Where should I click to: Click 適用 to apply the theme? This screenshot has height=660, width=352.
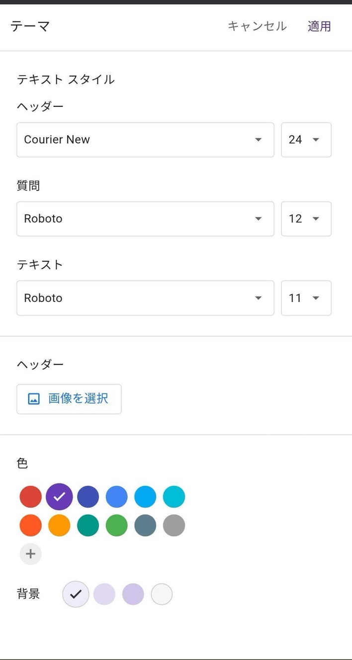pos(319,26)
